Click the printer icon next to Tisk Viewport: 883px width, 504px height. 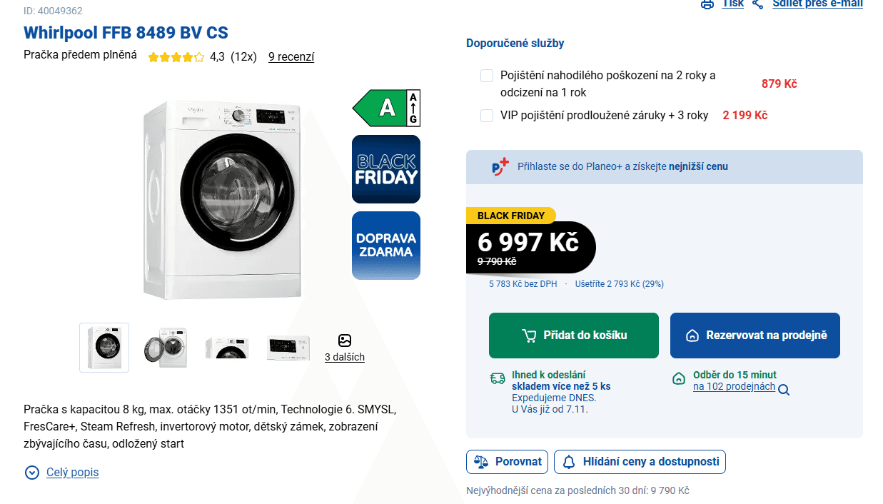pyautogui.click(x=707, y=4)
